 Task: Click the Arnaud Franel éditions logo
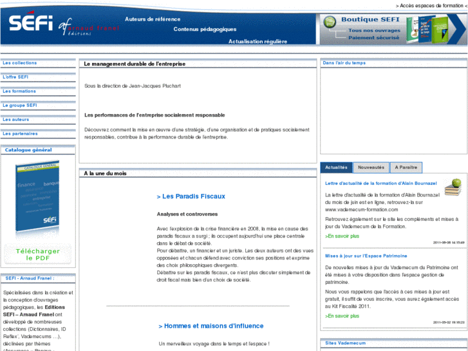click(x=89, y=28)
